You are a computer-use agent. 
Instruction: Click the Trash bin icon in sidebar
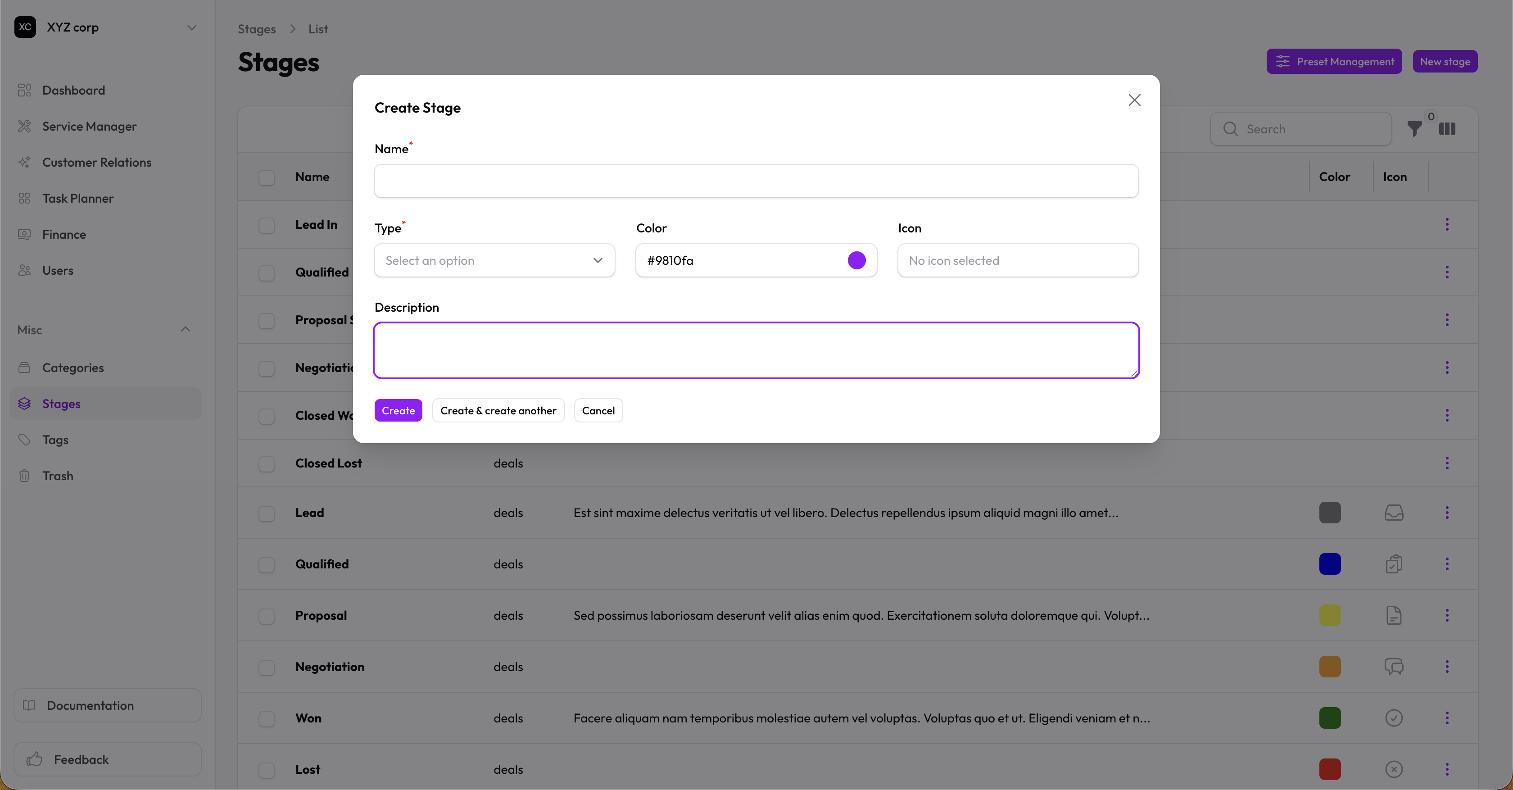(x=24, y=476)
